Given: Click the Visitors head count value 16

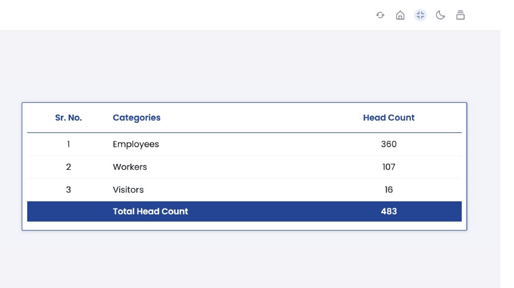Looking at the screenshot, I should coord(389,190).
